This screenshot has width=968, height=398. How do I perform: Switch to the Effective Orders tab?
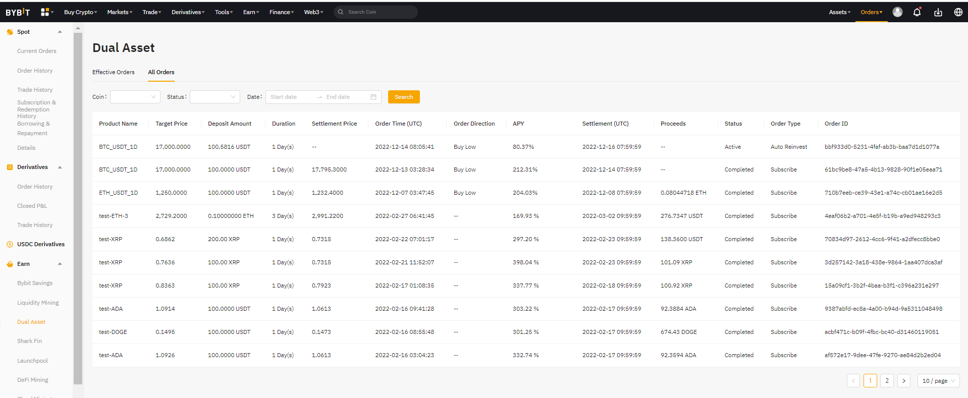[x=113, y=72]
